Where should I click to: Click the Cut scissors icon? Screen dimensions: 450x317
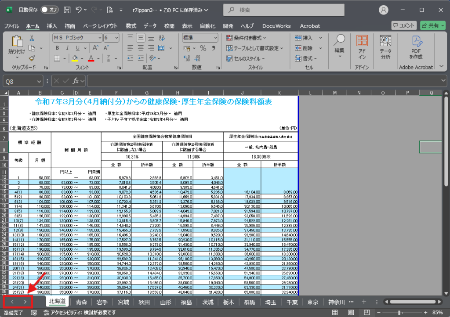[x=32, y=38]
